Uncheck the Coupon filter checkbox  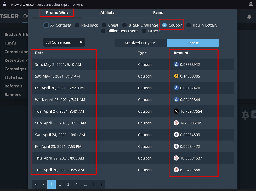pyautogui.click(x=164, y=25)
